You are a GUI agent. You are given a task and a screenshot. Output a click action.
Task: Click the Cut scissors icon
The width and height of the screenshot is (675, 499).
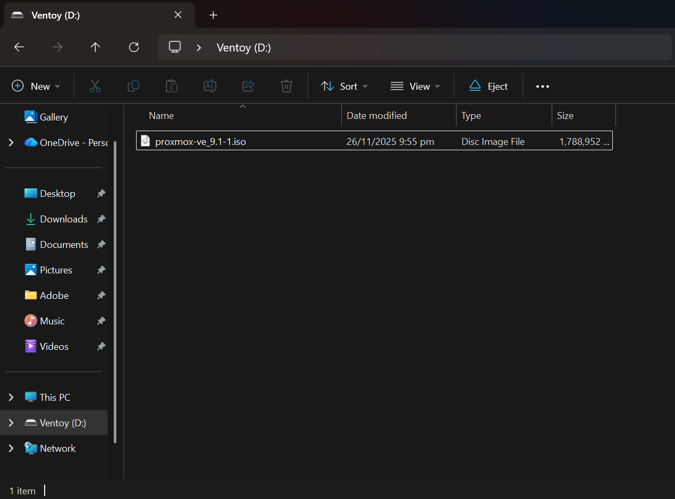[x=95, y=86]
